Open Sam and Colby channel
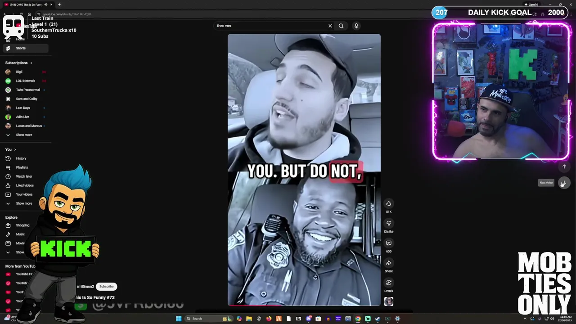Image resolution: width=576 pixels, height=324 pixels. 26,99
